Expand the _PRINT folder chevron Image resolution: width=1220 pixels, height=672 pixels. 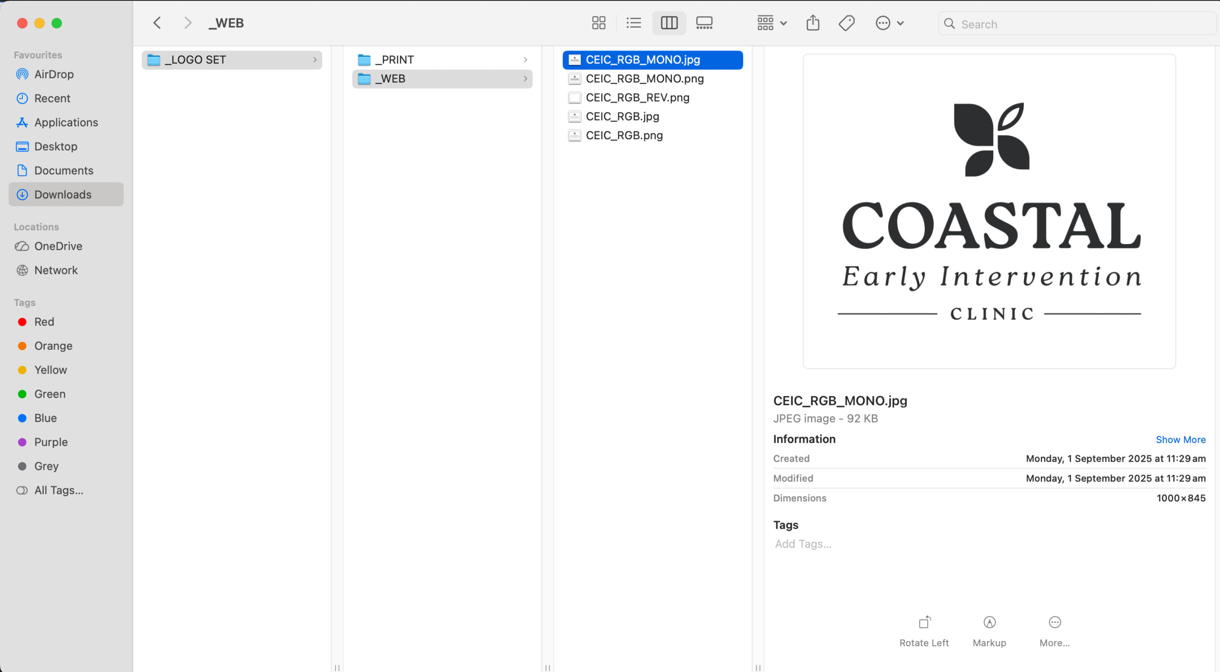[x=525, y=60]
